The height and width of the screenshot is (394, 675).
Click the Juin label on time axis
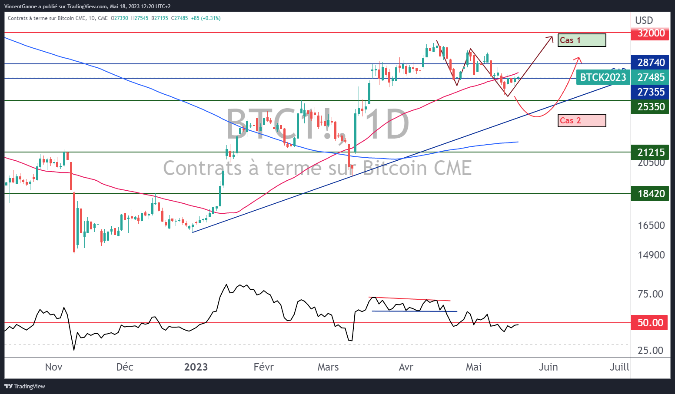coord(548,367)
